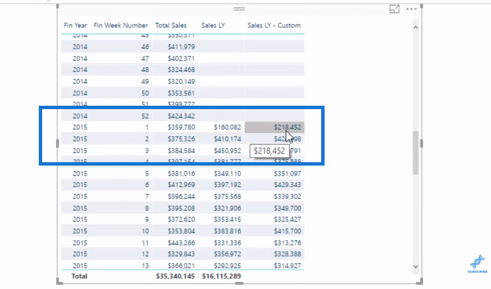Click Total Sales value $353,561
Screen dimensions: 491x289
pos(181,93)
